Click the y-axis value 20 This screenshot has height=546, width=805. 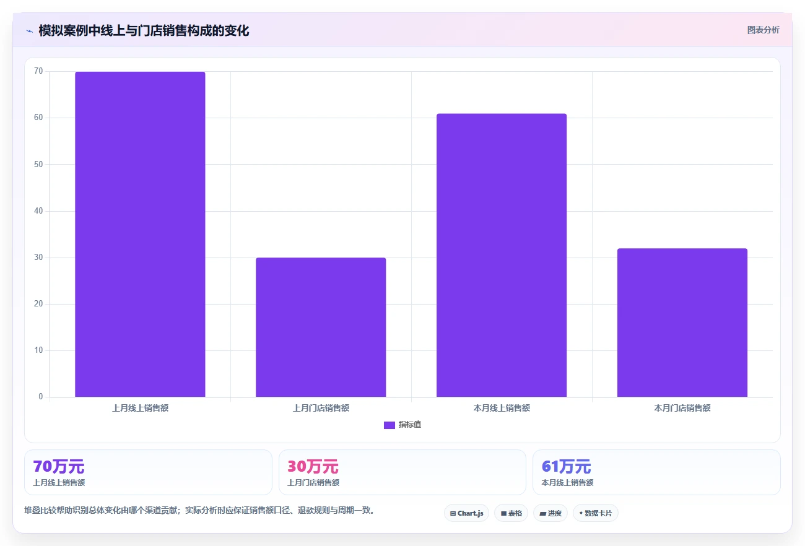click(38, 304)
